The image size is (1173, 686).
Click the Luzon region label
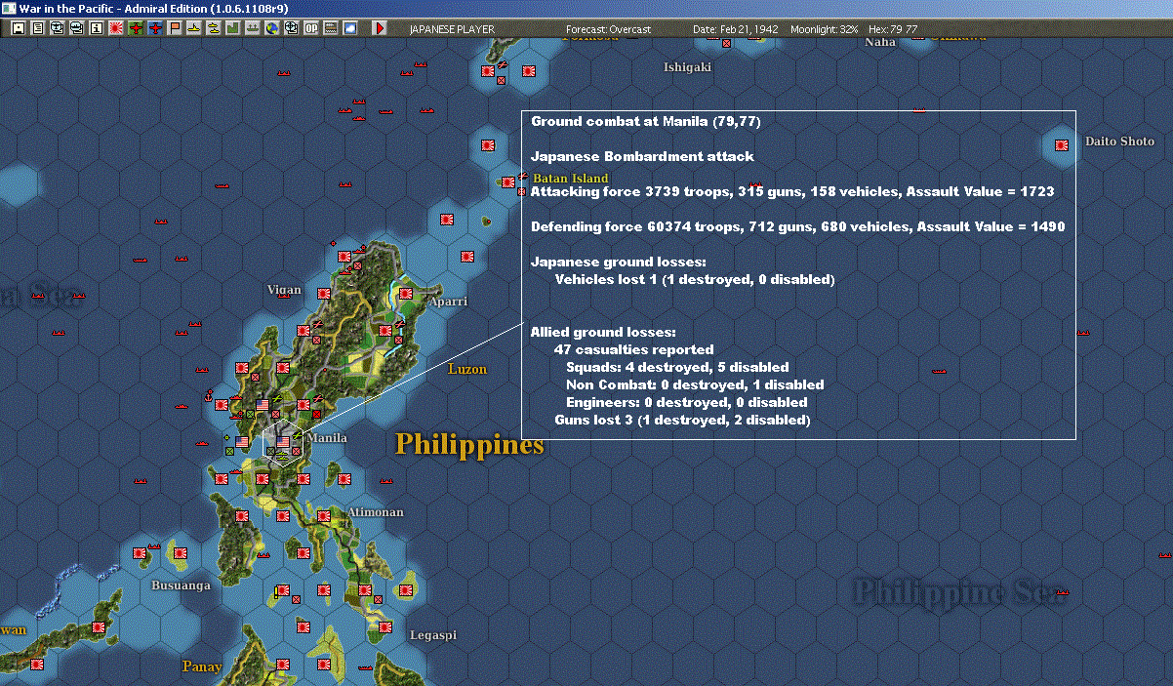tap(467, 370)
